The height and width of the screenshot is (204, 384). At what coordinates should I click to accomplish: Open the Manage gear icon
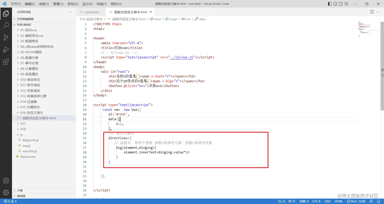tap(6, 193)
